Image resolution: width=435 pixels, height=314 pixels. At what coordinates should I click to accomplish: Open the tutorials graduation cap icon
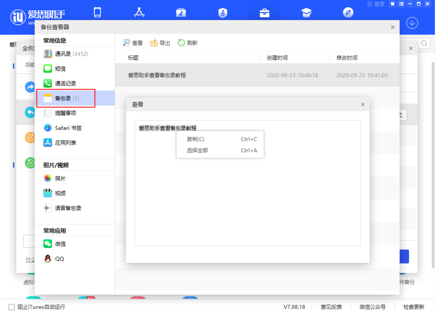pos(306,13)
